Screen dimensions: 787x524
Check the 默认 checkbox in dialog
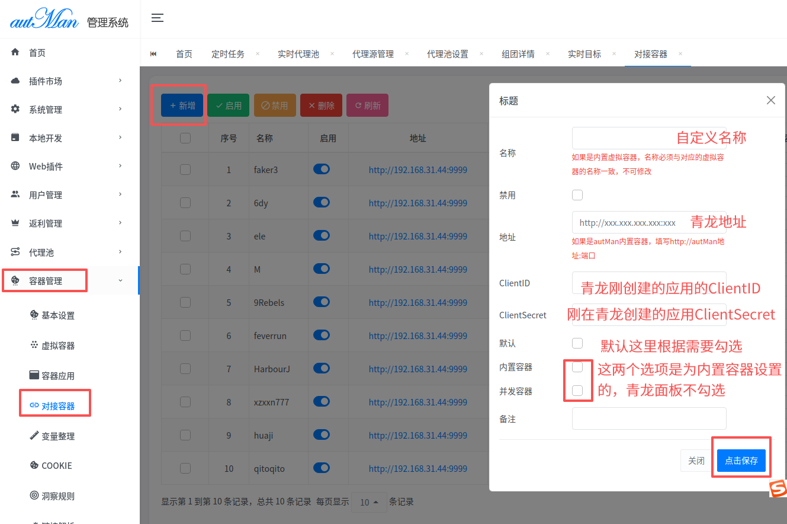click(x=577, y=343)
